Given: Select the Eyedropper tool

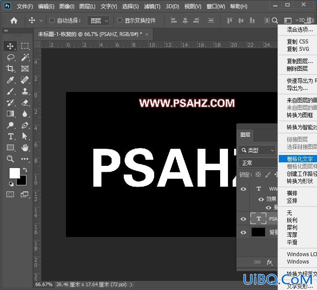Looking at the screenshot, I should click(10, 80).
